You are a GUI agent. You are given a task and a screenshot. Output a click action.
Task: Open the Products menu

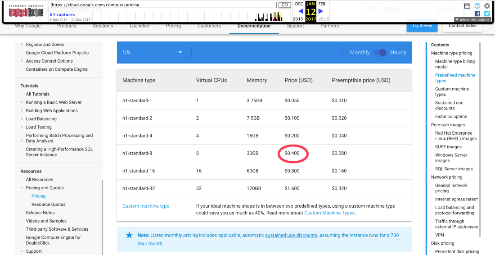pos(67,26)
